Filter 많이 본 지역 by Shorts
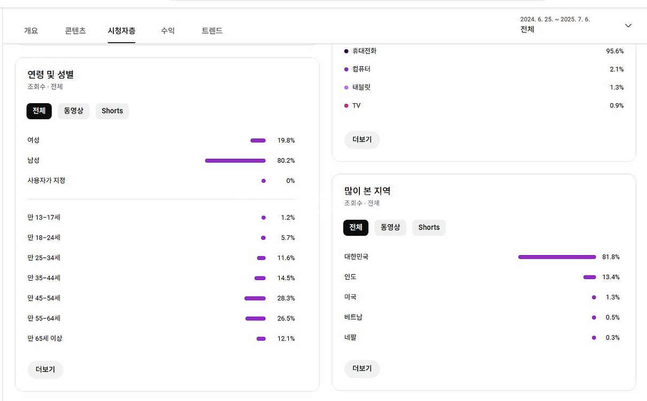 (429, 228)
